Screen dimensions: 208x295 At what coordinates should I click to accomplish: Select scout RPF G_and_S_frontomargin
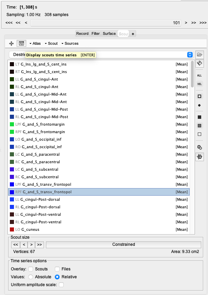click(99, 132)
